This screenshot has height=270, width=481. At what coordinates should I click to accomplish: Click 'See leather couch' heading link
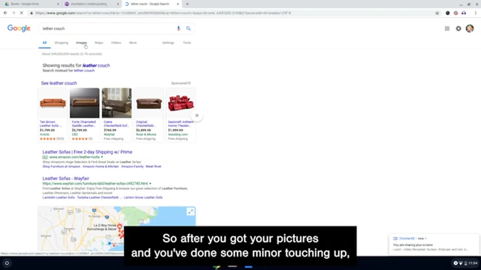[59, 83]
